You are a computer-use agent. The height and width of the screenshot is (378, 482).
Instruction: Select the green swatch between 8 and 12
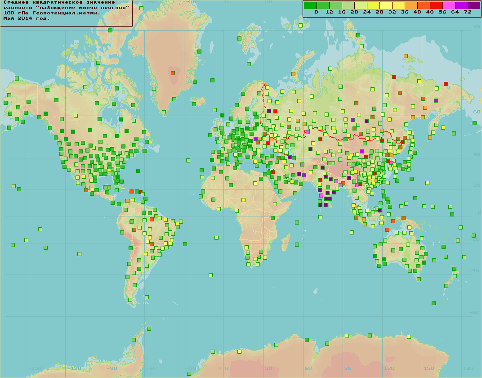(323, 5)
